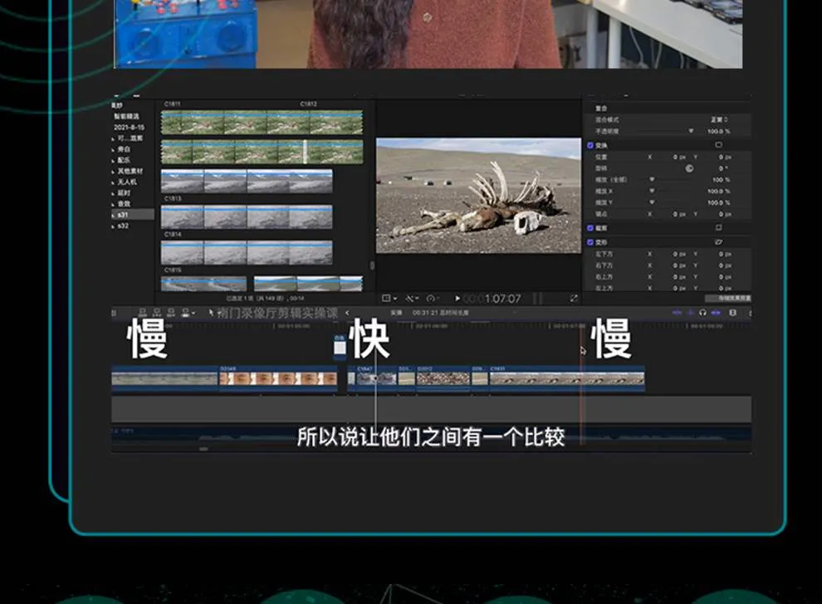Open the enhancement wand tools menu

(411, 299)
